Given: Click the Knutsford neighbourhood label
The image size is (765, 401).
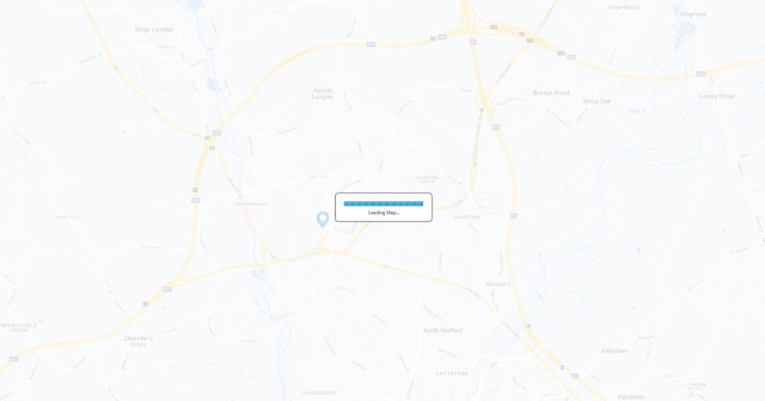Looking at the screenshot, I should click(x=452, y=373).
